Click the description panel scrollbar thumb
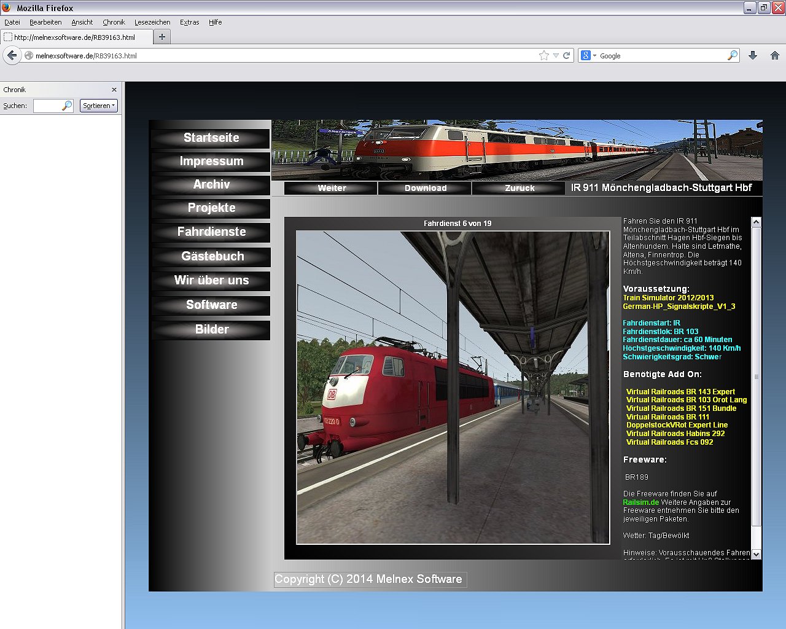 pos(756,377)
